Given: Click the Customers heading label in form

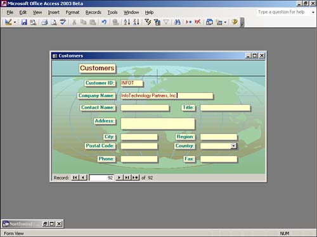Looking at the screenshot, I should pyautogui.click(x=97, y=68).
